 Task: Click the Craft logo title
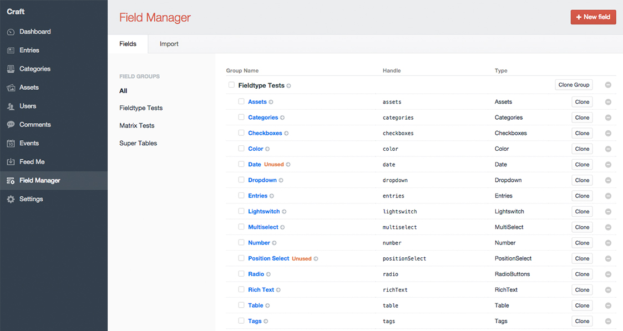point(16,12)
